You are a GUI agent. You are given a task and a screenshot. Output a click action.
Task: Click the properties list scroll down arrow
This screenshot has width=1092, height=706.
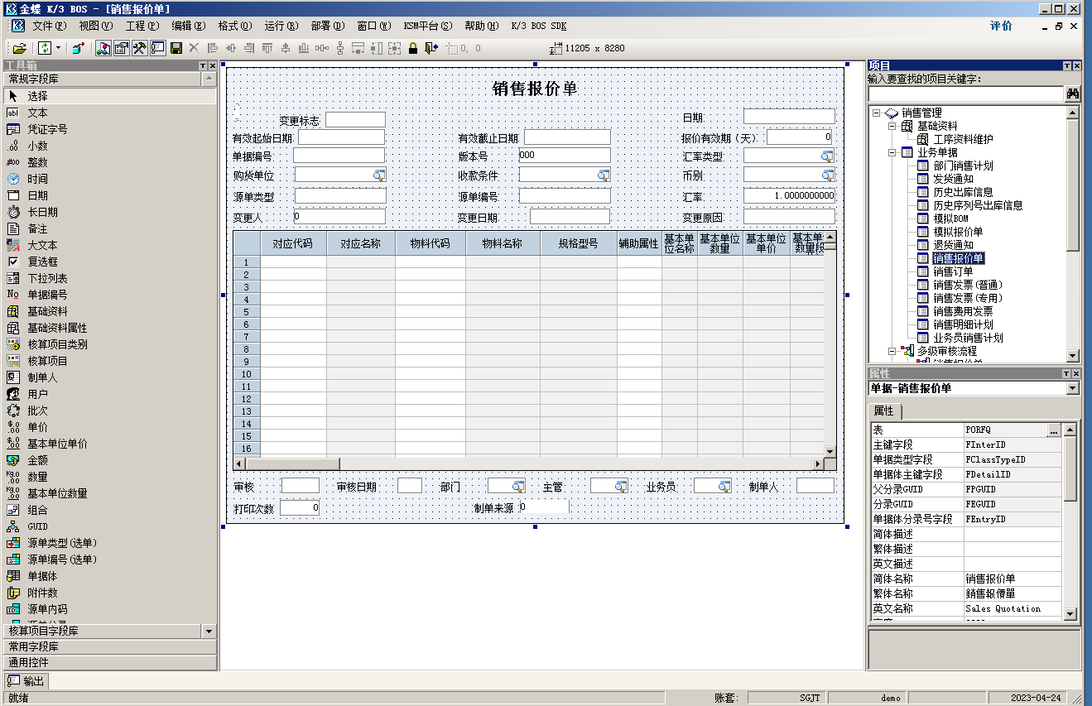(1070, 614)
